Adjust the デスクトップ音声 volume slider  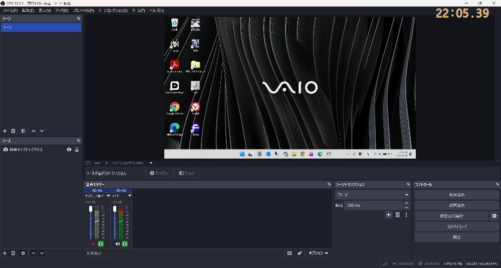pyautogui.click(x=91, y=222)
